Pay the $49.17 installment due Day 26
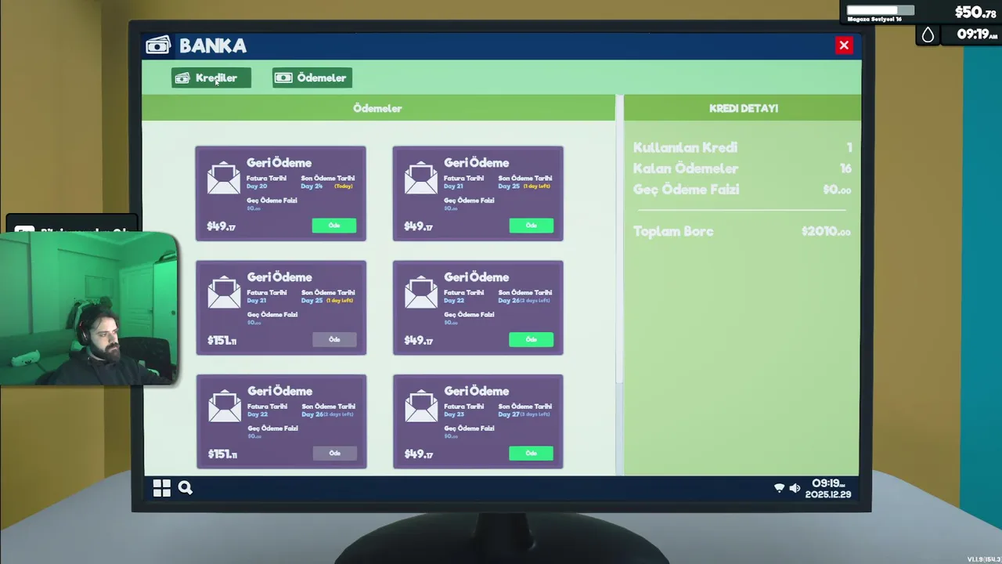The image size is (1002, 564). pyautogui.click(x=532, y=339)
